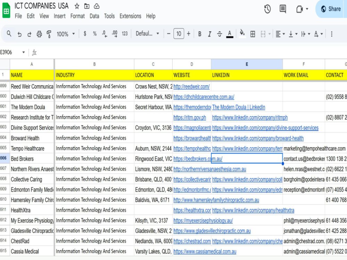Screen dimensions: 347x260
Task: Select the Tempo Healthcare name cell
Action: coord(32,148)
